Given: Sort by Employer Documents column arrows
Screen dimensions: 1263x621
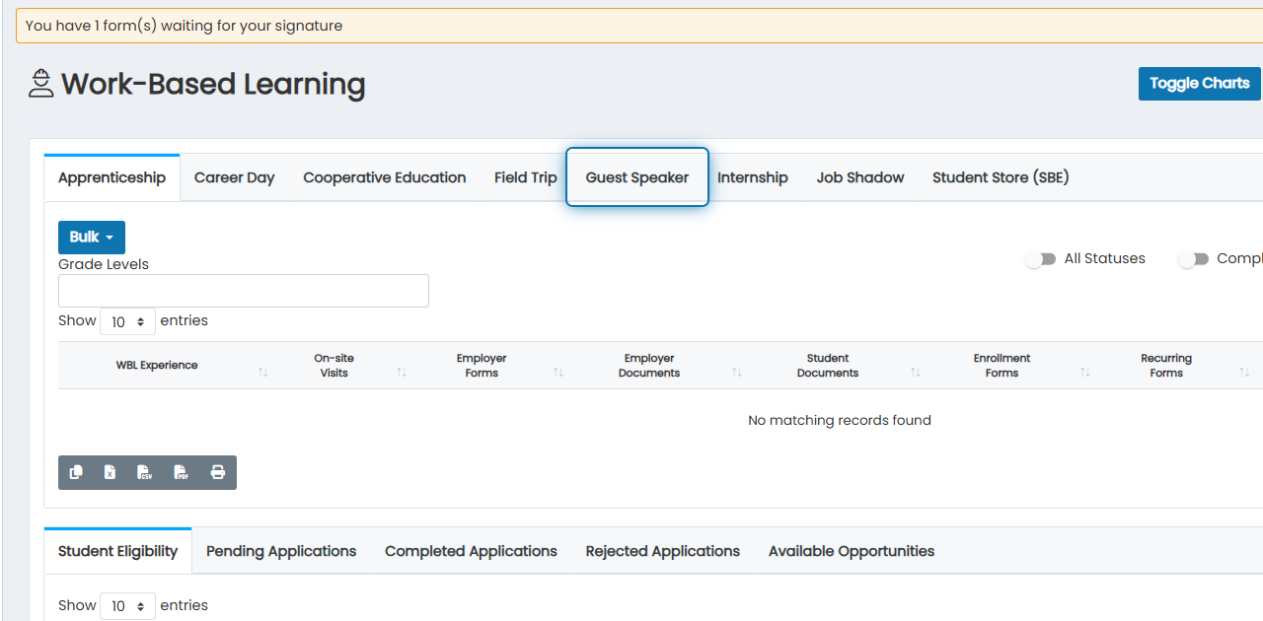Looking at the screenshot, I should (737, 373).
